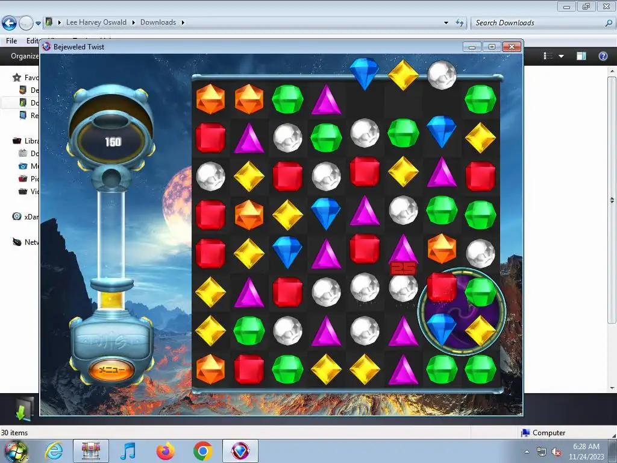Launch Internet Explorer from the taskbar
The image size is (617, 463).
pyautogui.click(x=53, y=451)
